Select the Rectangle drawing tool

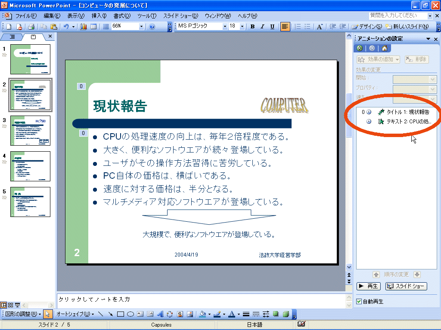click(x=121, y=314)
